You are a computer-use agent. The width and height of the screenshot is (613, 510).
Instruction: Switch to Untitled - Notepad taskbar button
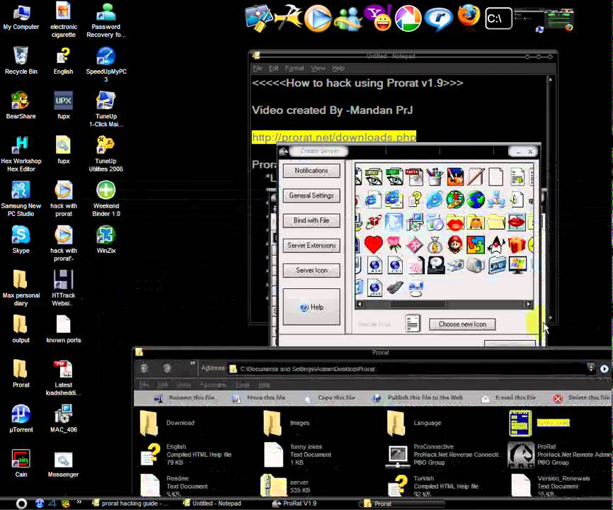click(212, 504)
